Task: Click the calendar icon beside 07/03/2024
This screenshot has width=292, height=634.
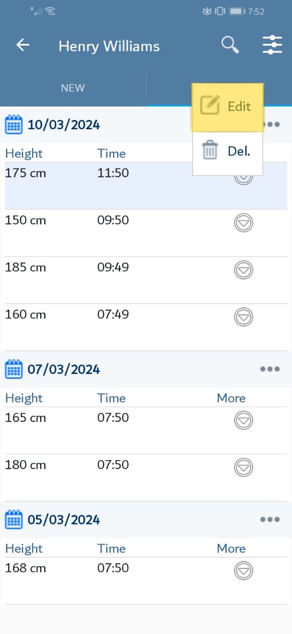Action: click(14, 369)
